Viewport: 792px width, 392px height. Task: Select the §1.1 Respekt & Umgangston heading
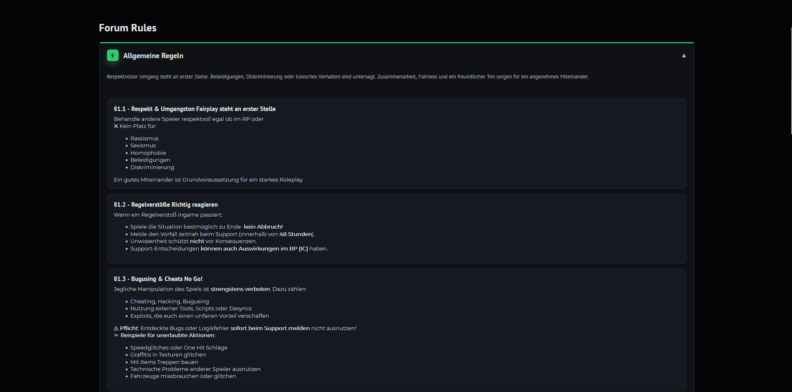point(195,109)
